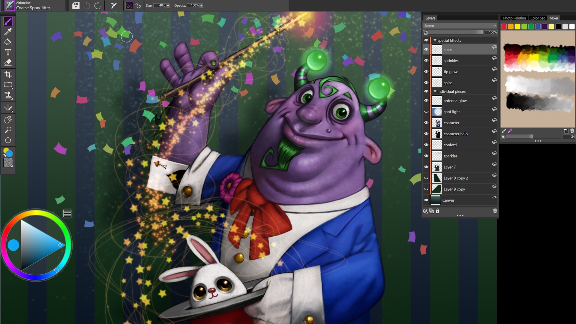Select the Eraser tool
This screenshot has width=576, height=324.
(8, 62)
